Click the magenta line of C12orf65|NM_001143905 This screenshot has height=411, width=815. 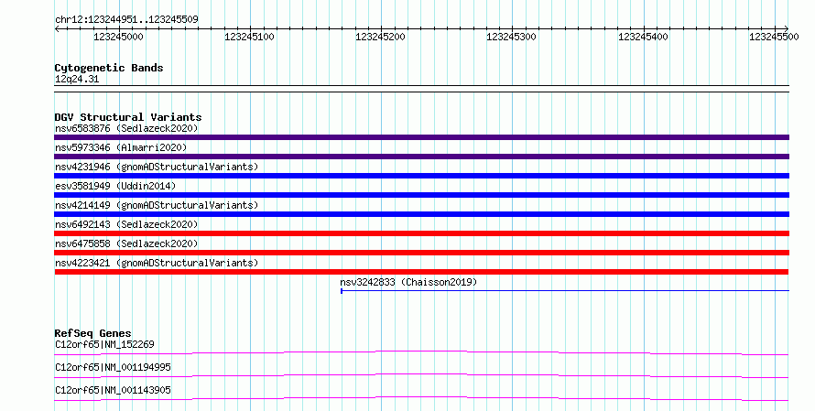[x=421, y=399]
